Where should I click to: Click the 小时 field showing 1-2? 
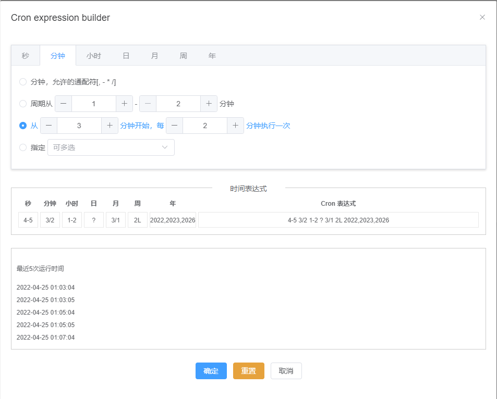point(72,220)
